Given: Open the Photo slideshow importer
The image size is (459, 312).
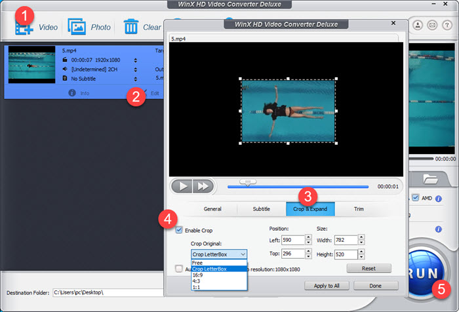Looking at the screenshot, I should tap(77, 27).
